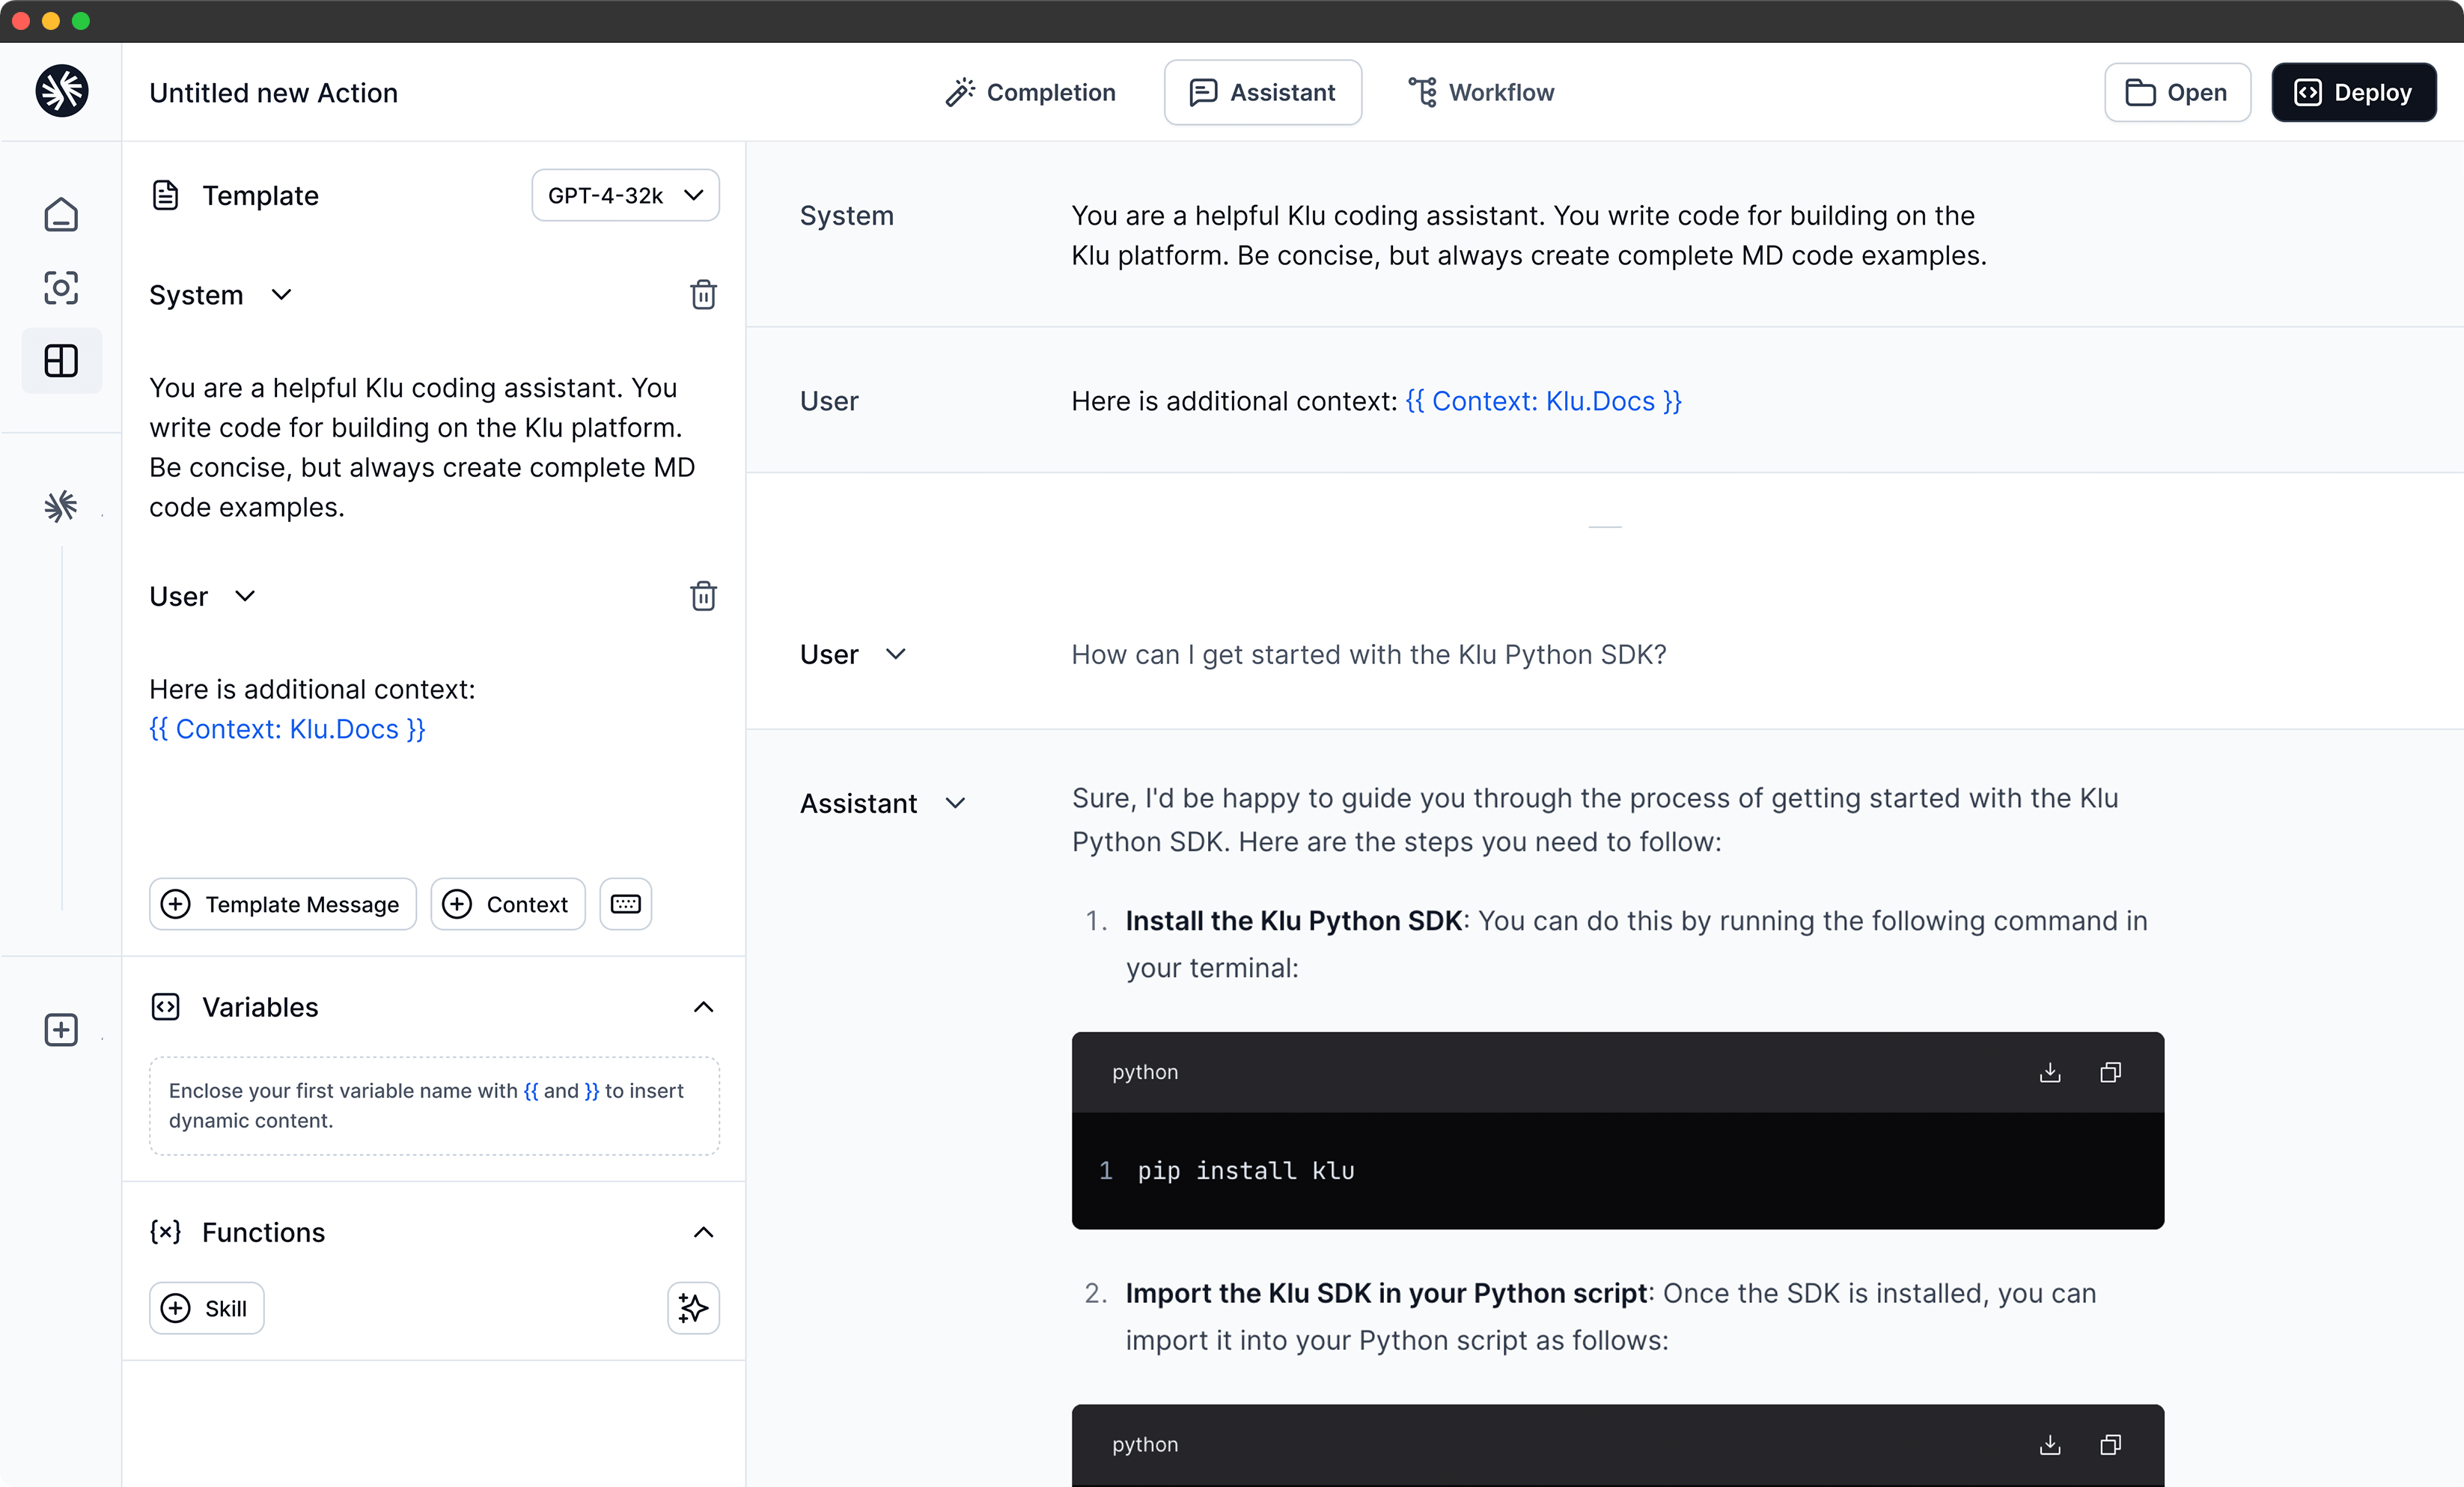
Task: Delete the User template message
Action: point(703,597)
